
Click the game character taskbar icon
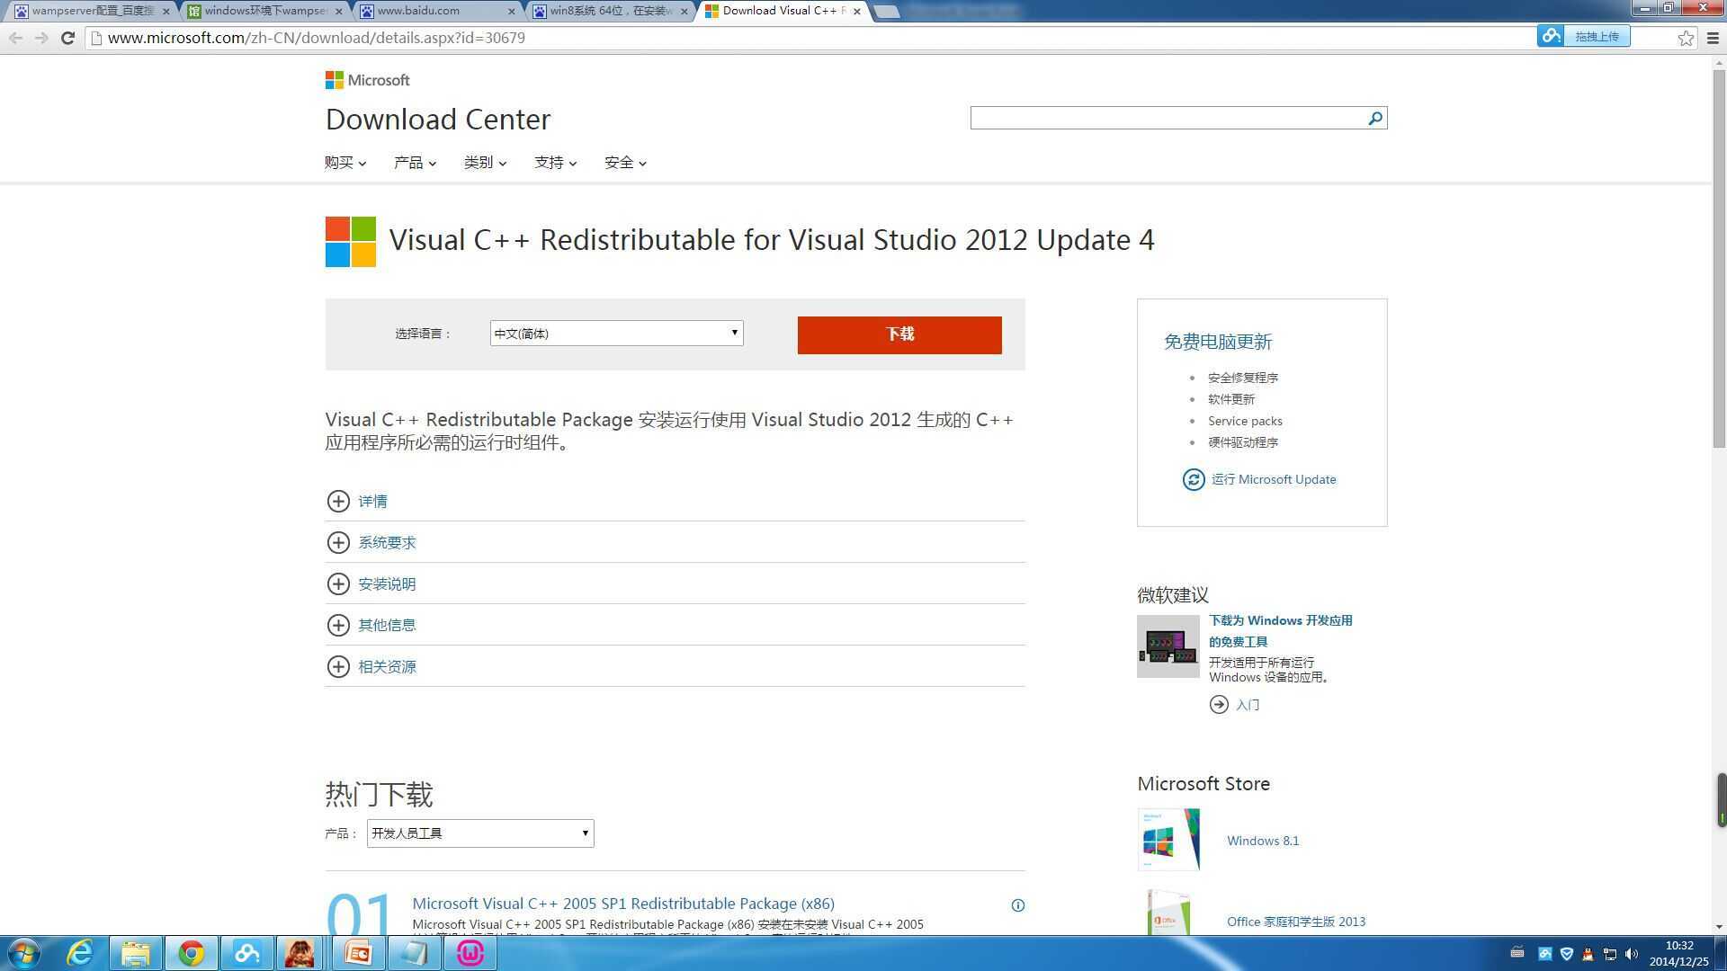point(300,953)
